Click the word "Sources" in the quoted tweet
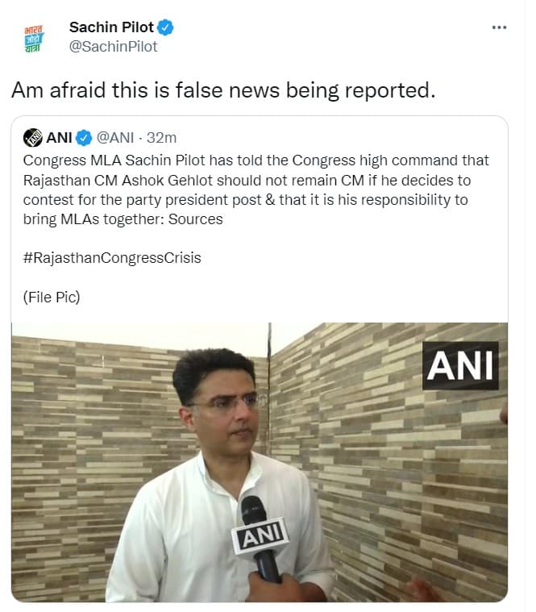Image resolution: width=536 pixels, height=612 pixels. pyautogui.click(x=197, y=219)
